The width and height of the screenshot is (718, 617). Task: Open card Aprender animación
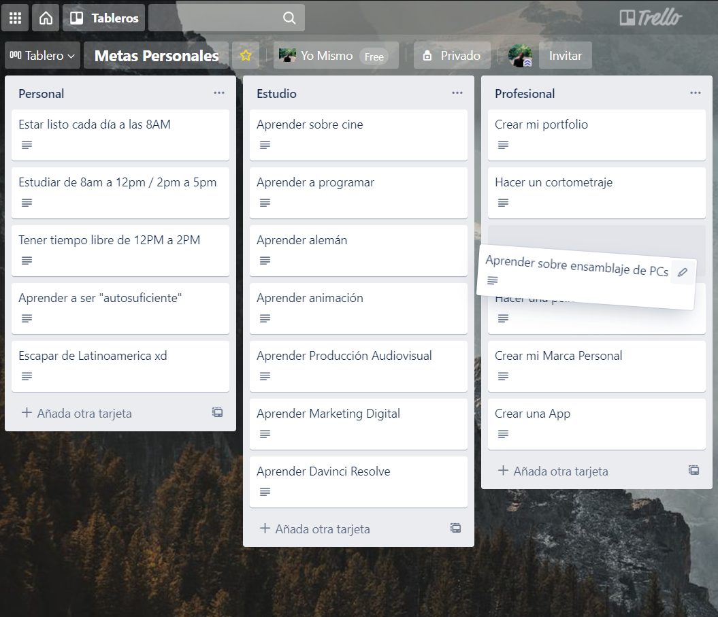click(359, 309)
